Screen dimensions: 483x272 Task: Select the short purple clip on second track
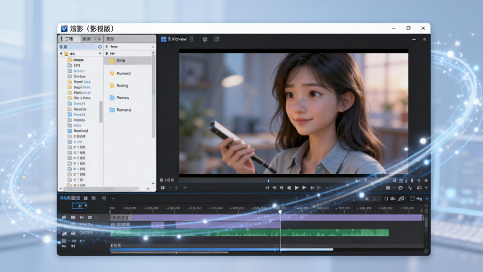[158, 225]
